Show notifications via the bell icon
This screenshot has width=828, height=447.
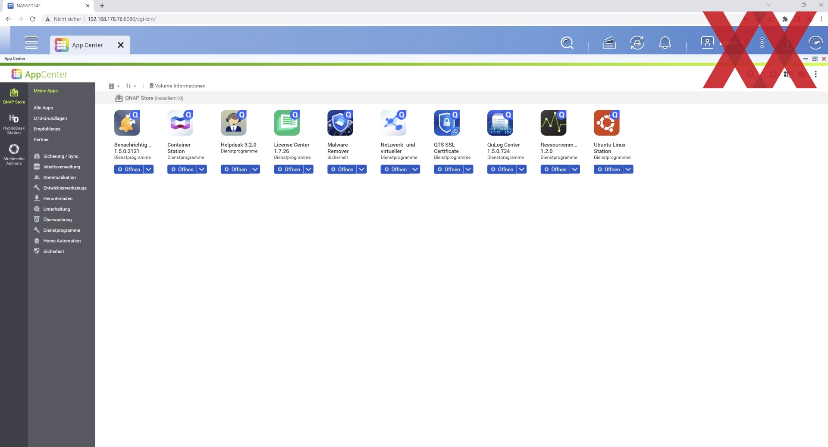coord(665,43)
